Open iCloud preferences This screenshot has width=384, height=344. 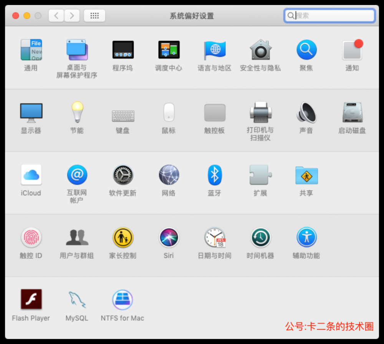(31, 175)
